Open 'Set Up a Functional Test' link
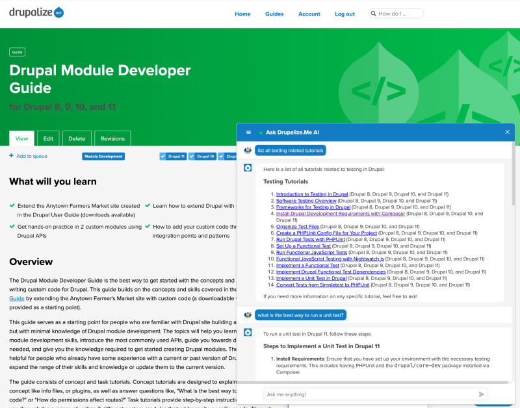The image size is (520, 408). [x=304, y=246]
